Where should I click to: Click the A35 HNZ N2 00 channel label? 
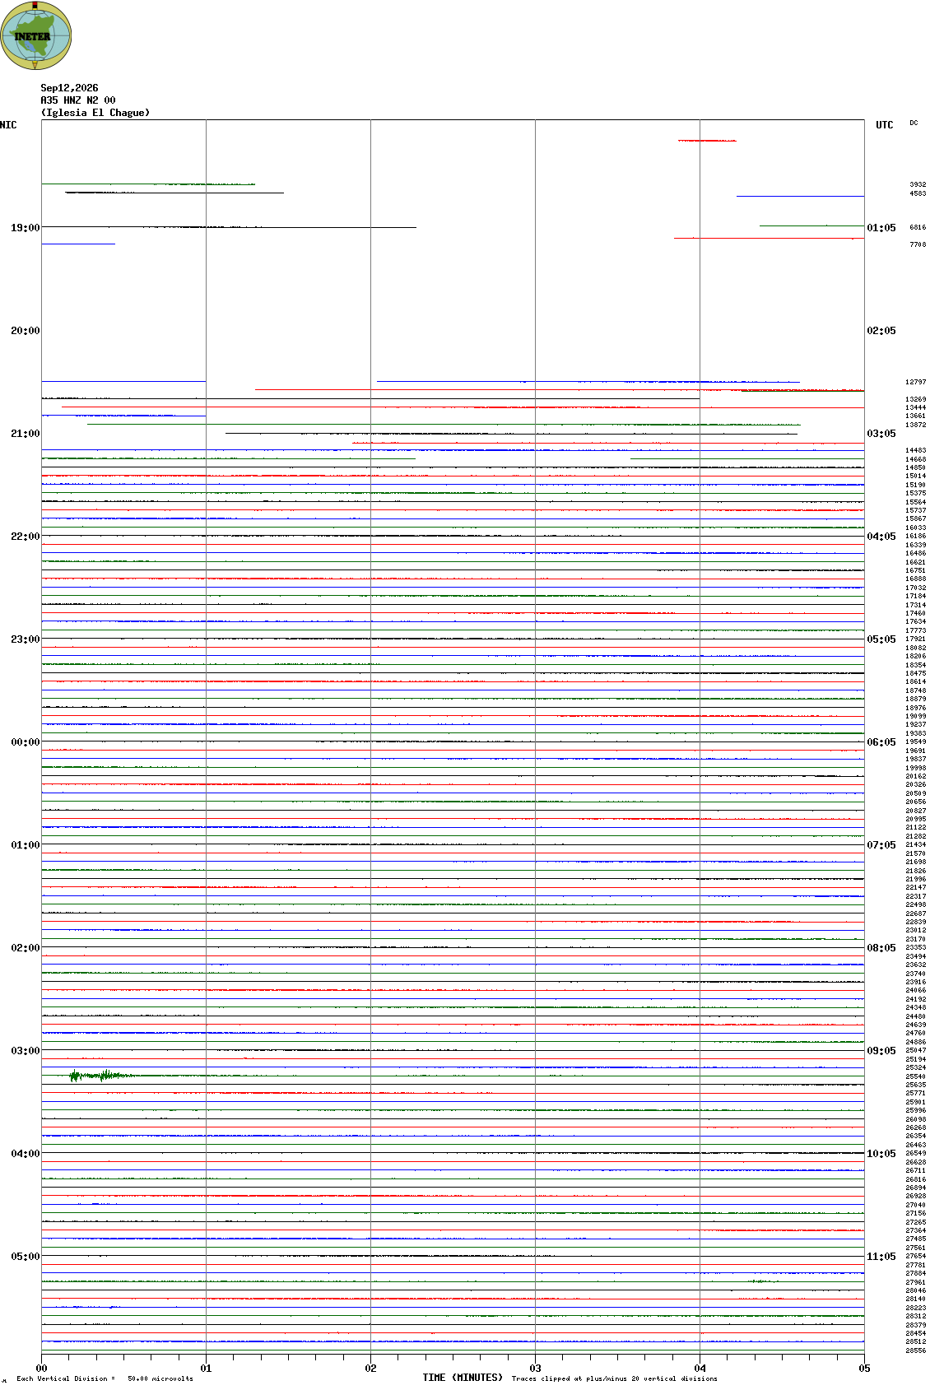click(78, 100)
